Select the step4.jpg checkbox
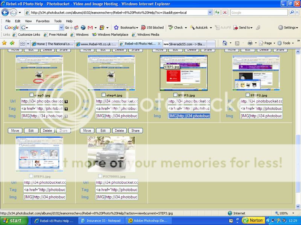This screenshot has height=225, width=301. pos(104,95)
